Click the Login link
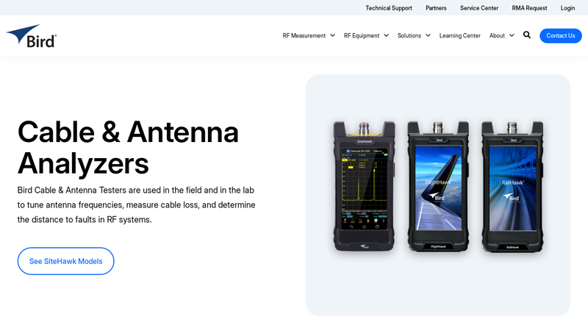588x331 pixels. click(567, 8)
